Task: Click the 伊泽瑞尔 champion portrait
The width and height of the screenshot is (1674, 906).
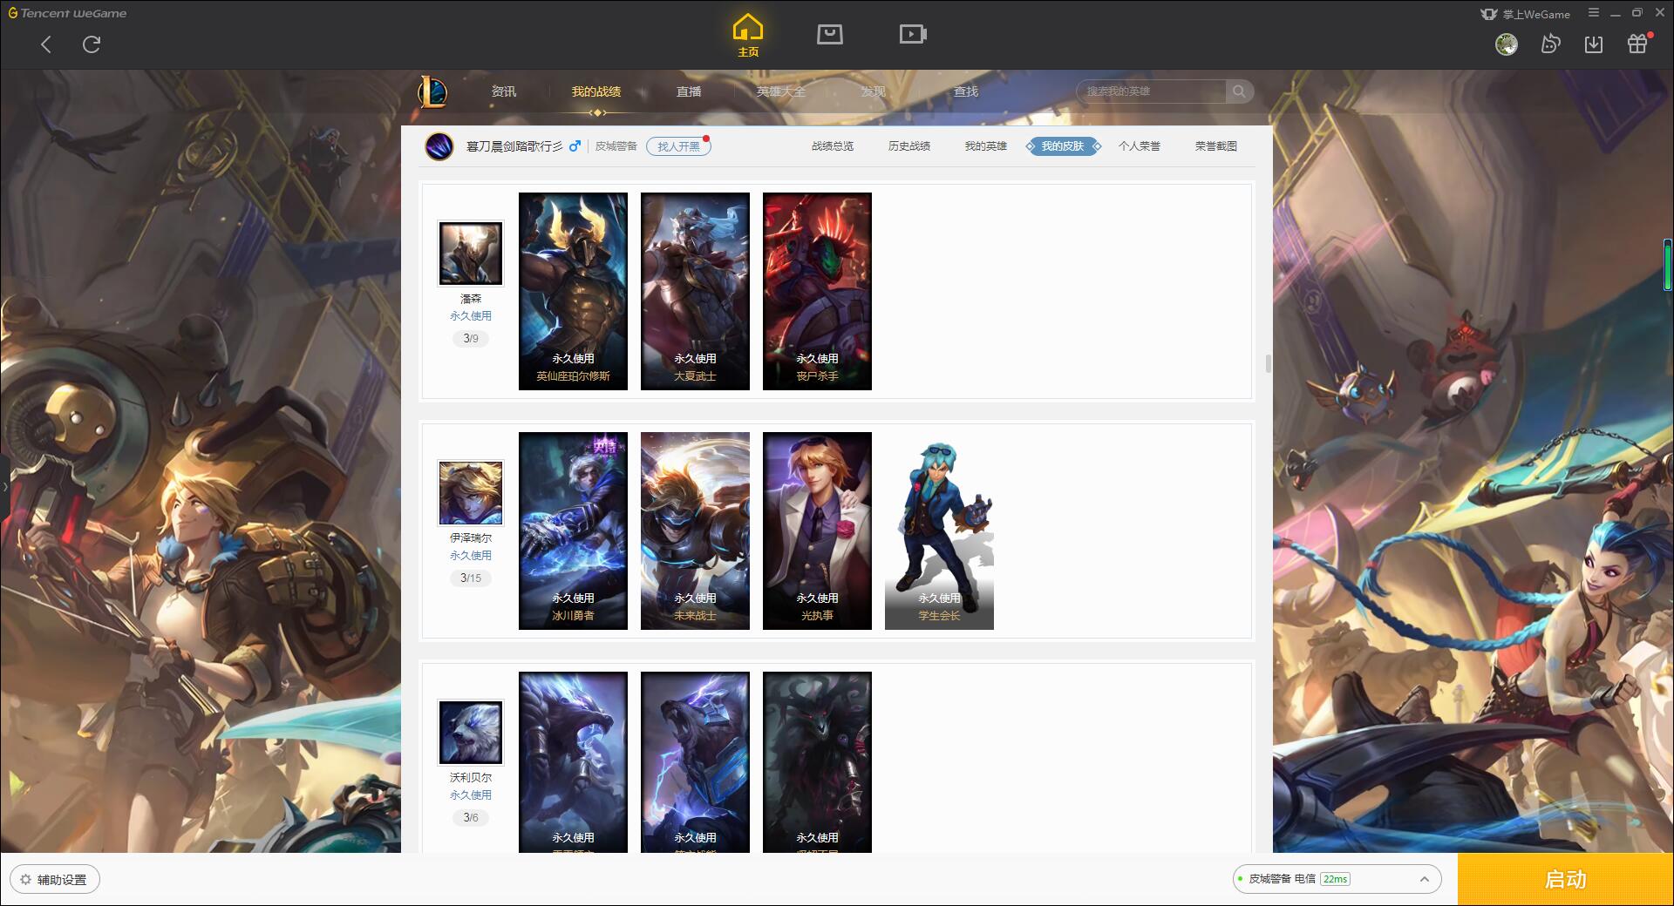Action: tap(471, 493)
